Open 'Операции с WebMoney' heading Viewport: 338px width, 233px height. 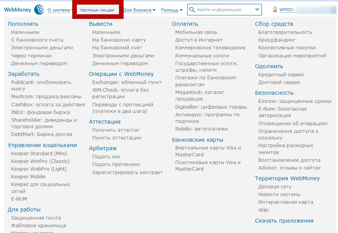tap(121, 74)
